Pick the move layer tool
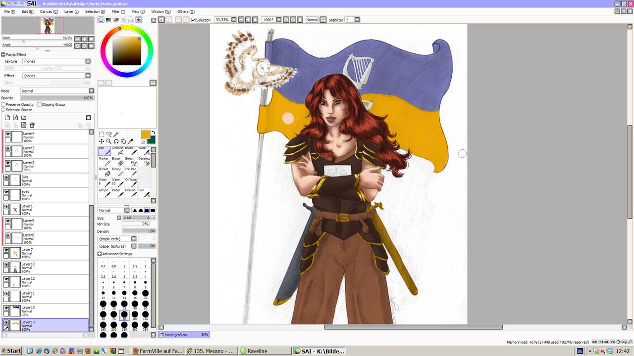The image size is (634, 356). coord(102,141)
